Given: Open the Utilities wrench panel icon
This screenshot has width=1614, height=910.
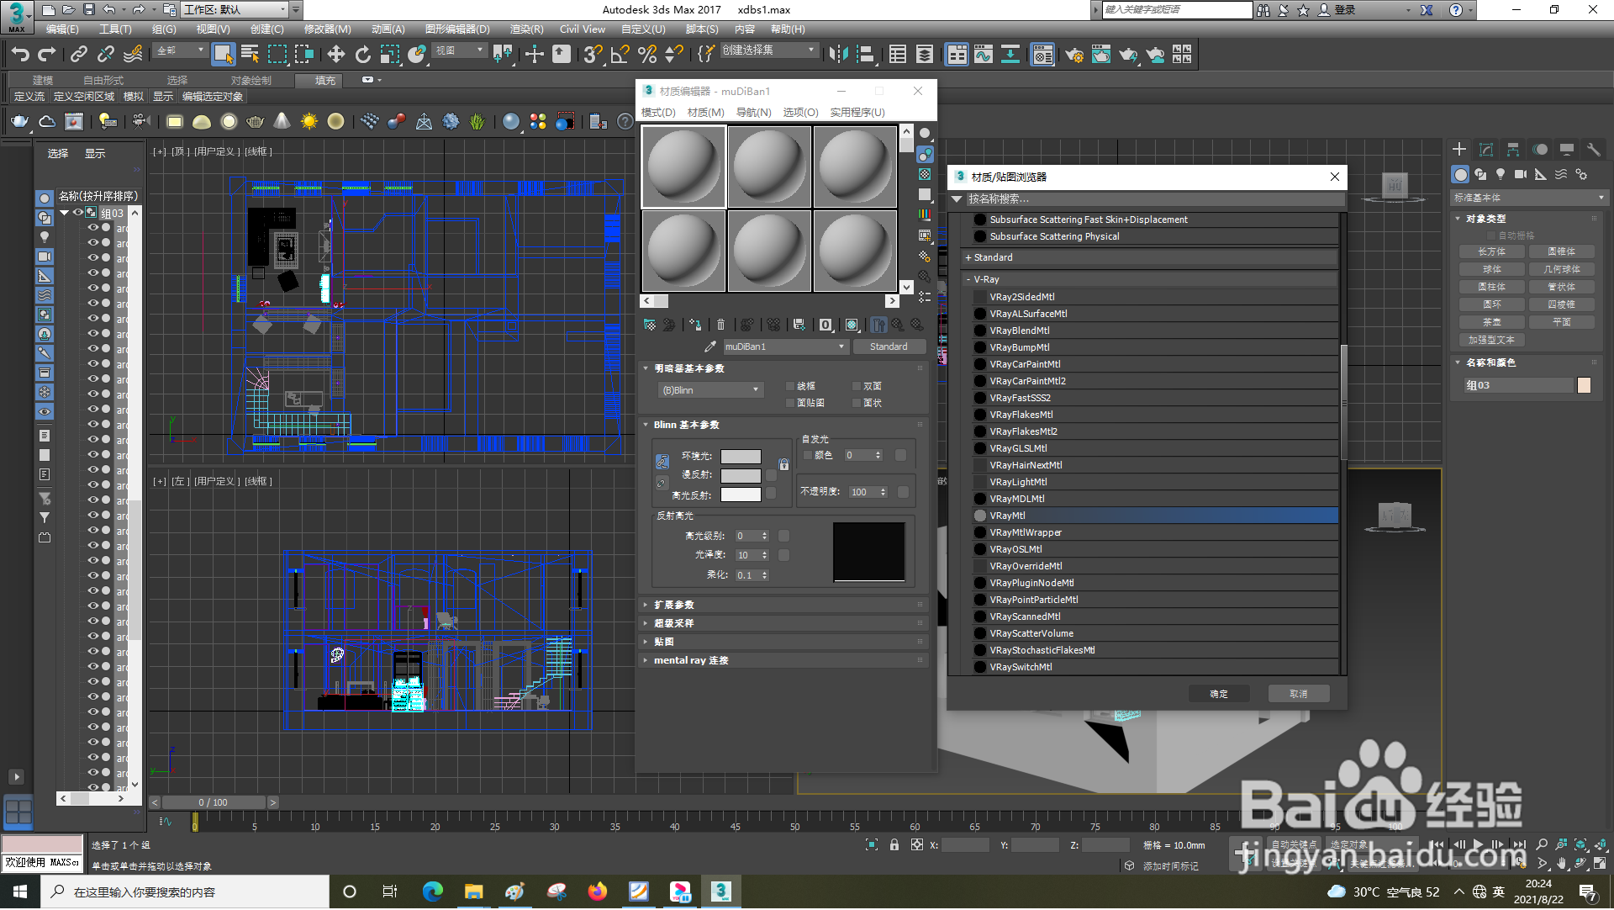Looking at the screenshot, I should point(1593,150).
